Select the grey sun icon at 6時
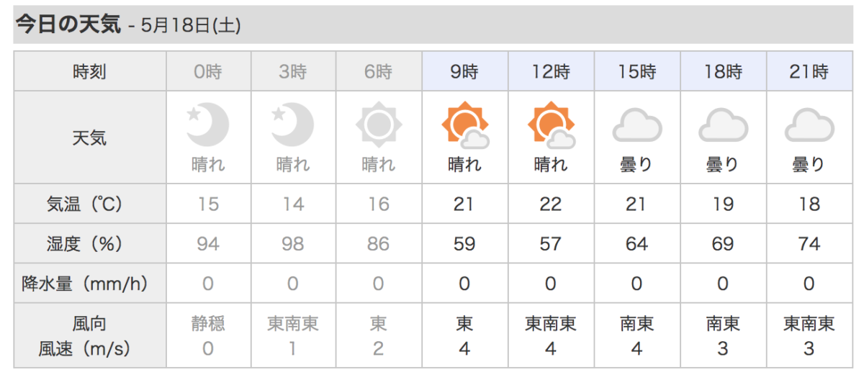This screenshot has height=375, width=864. coord(378,125)
